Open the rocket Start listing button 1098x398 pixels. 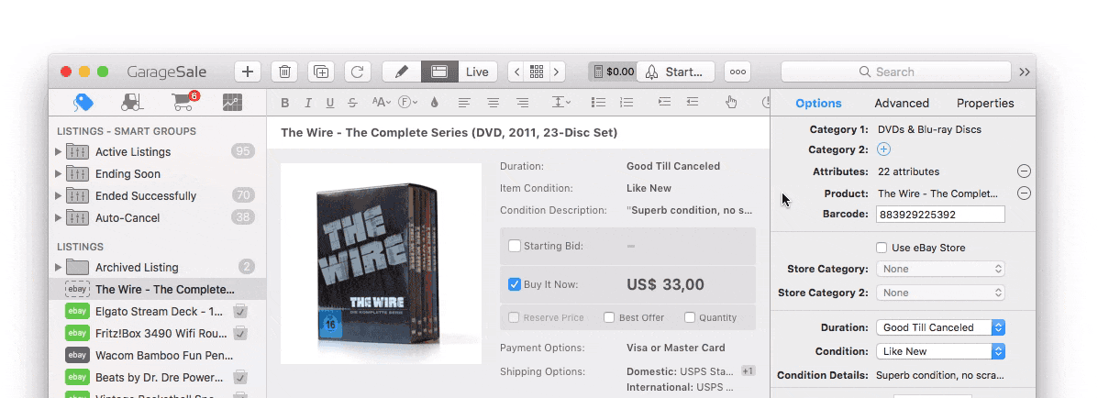click(x=675, y=72)
